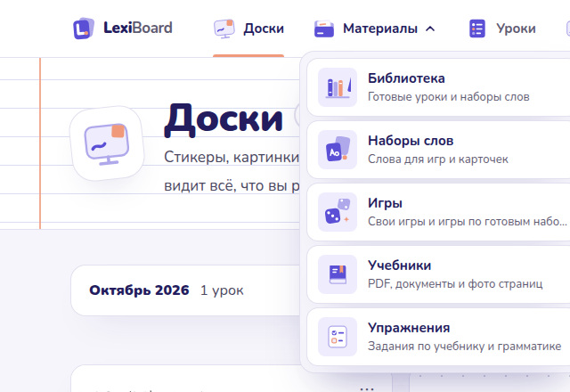570x392 pixels.
Task: Click 'Готовые уроки и наборы слов' description
Action: (449, 97)
